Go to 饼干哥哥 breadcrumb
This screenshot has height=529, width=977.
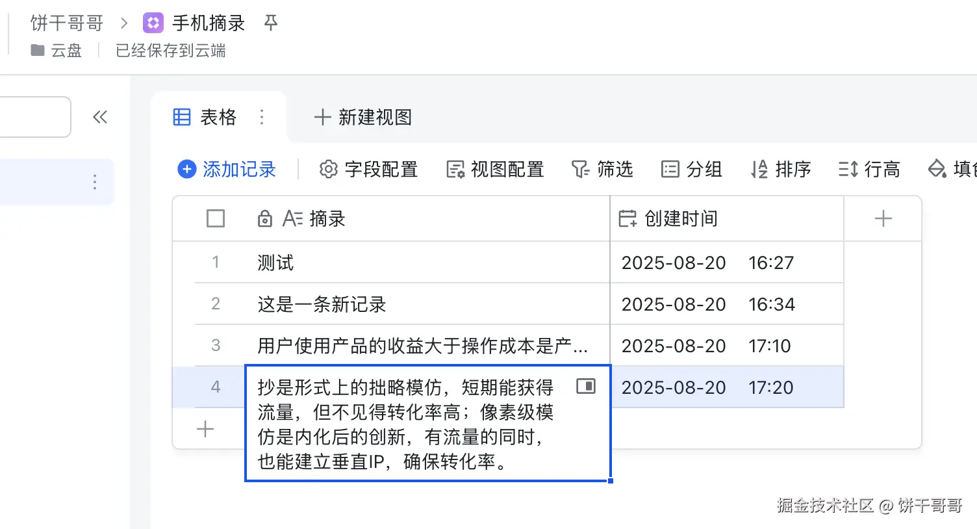pos(67,23)
